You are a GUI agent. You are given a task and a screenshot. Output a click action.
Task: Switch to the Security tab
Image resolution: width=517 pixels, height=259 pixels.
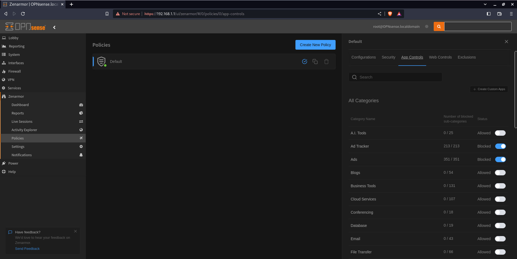(x=388, y=57)
